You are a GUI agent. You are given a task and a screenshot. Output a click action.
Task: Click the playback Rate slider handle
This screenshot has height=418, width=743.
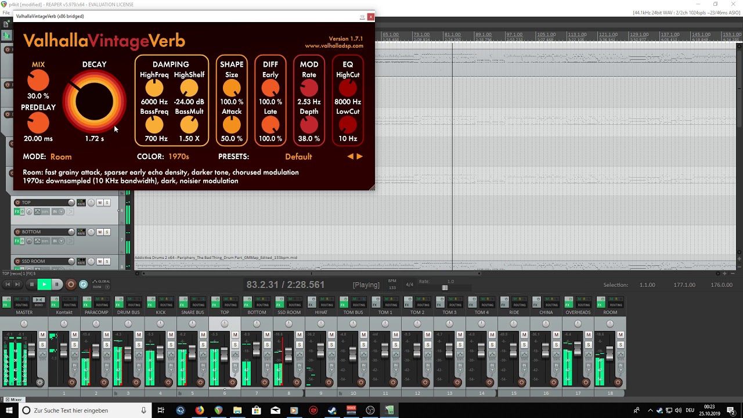(x=445, y=288)
